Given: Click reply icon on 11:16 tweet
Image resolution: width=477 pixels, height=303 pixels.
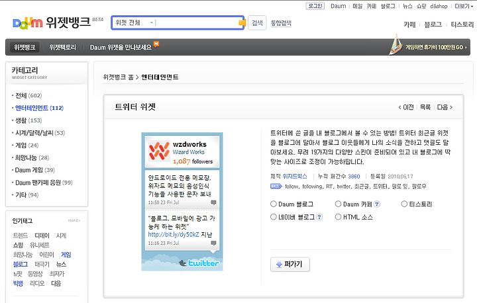Looking at the screenshot, I should [213, 243].
